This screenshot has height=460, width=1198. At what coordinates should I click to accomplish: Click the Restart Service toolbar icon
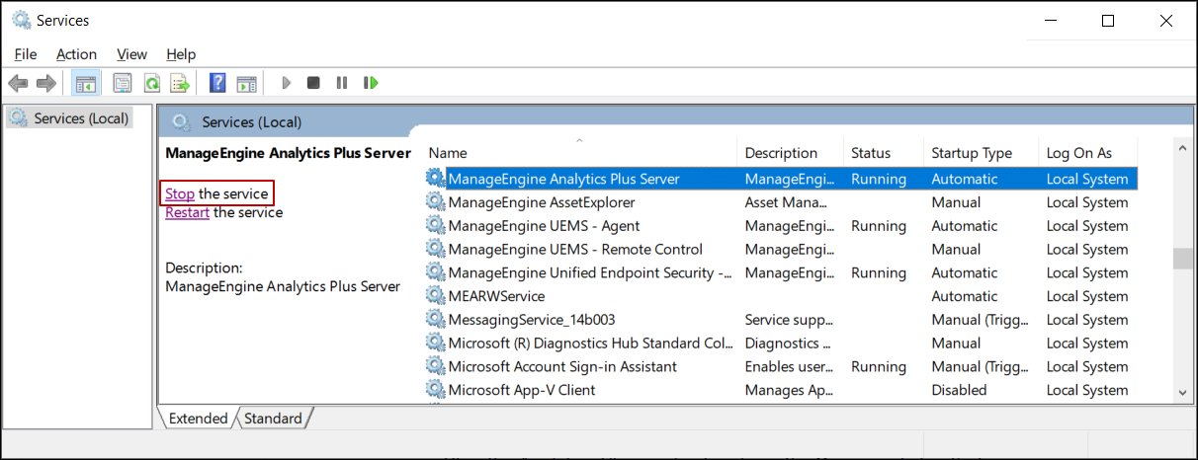coord(371,83)
